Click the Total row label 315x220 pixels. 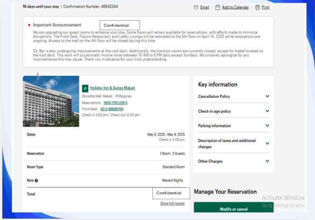click(31, 194)
